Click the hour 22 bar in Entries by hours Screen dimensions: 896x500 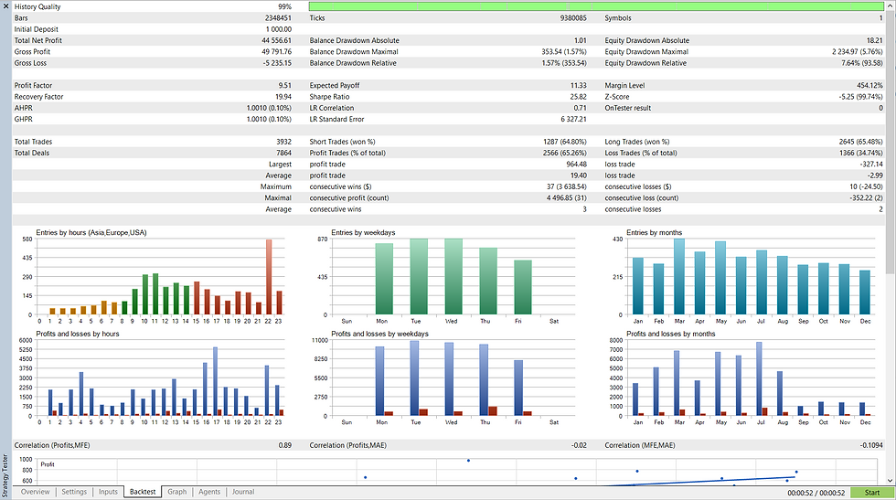point(269,277)
